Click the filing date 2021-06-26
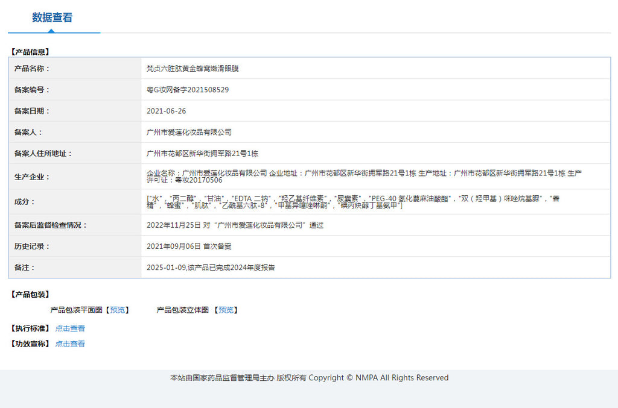 click(x=167, y=111)
